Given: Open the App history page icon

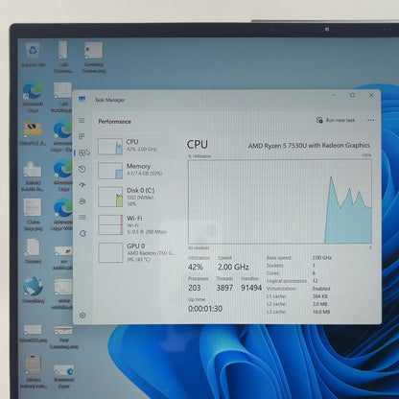Looking at the screenshot, I should [82, 169].
